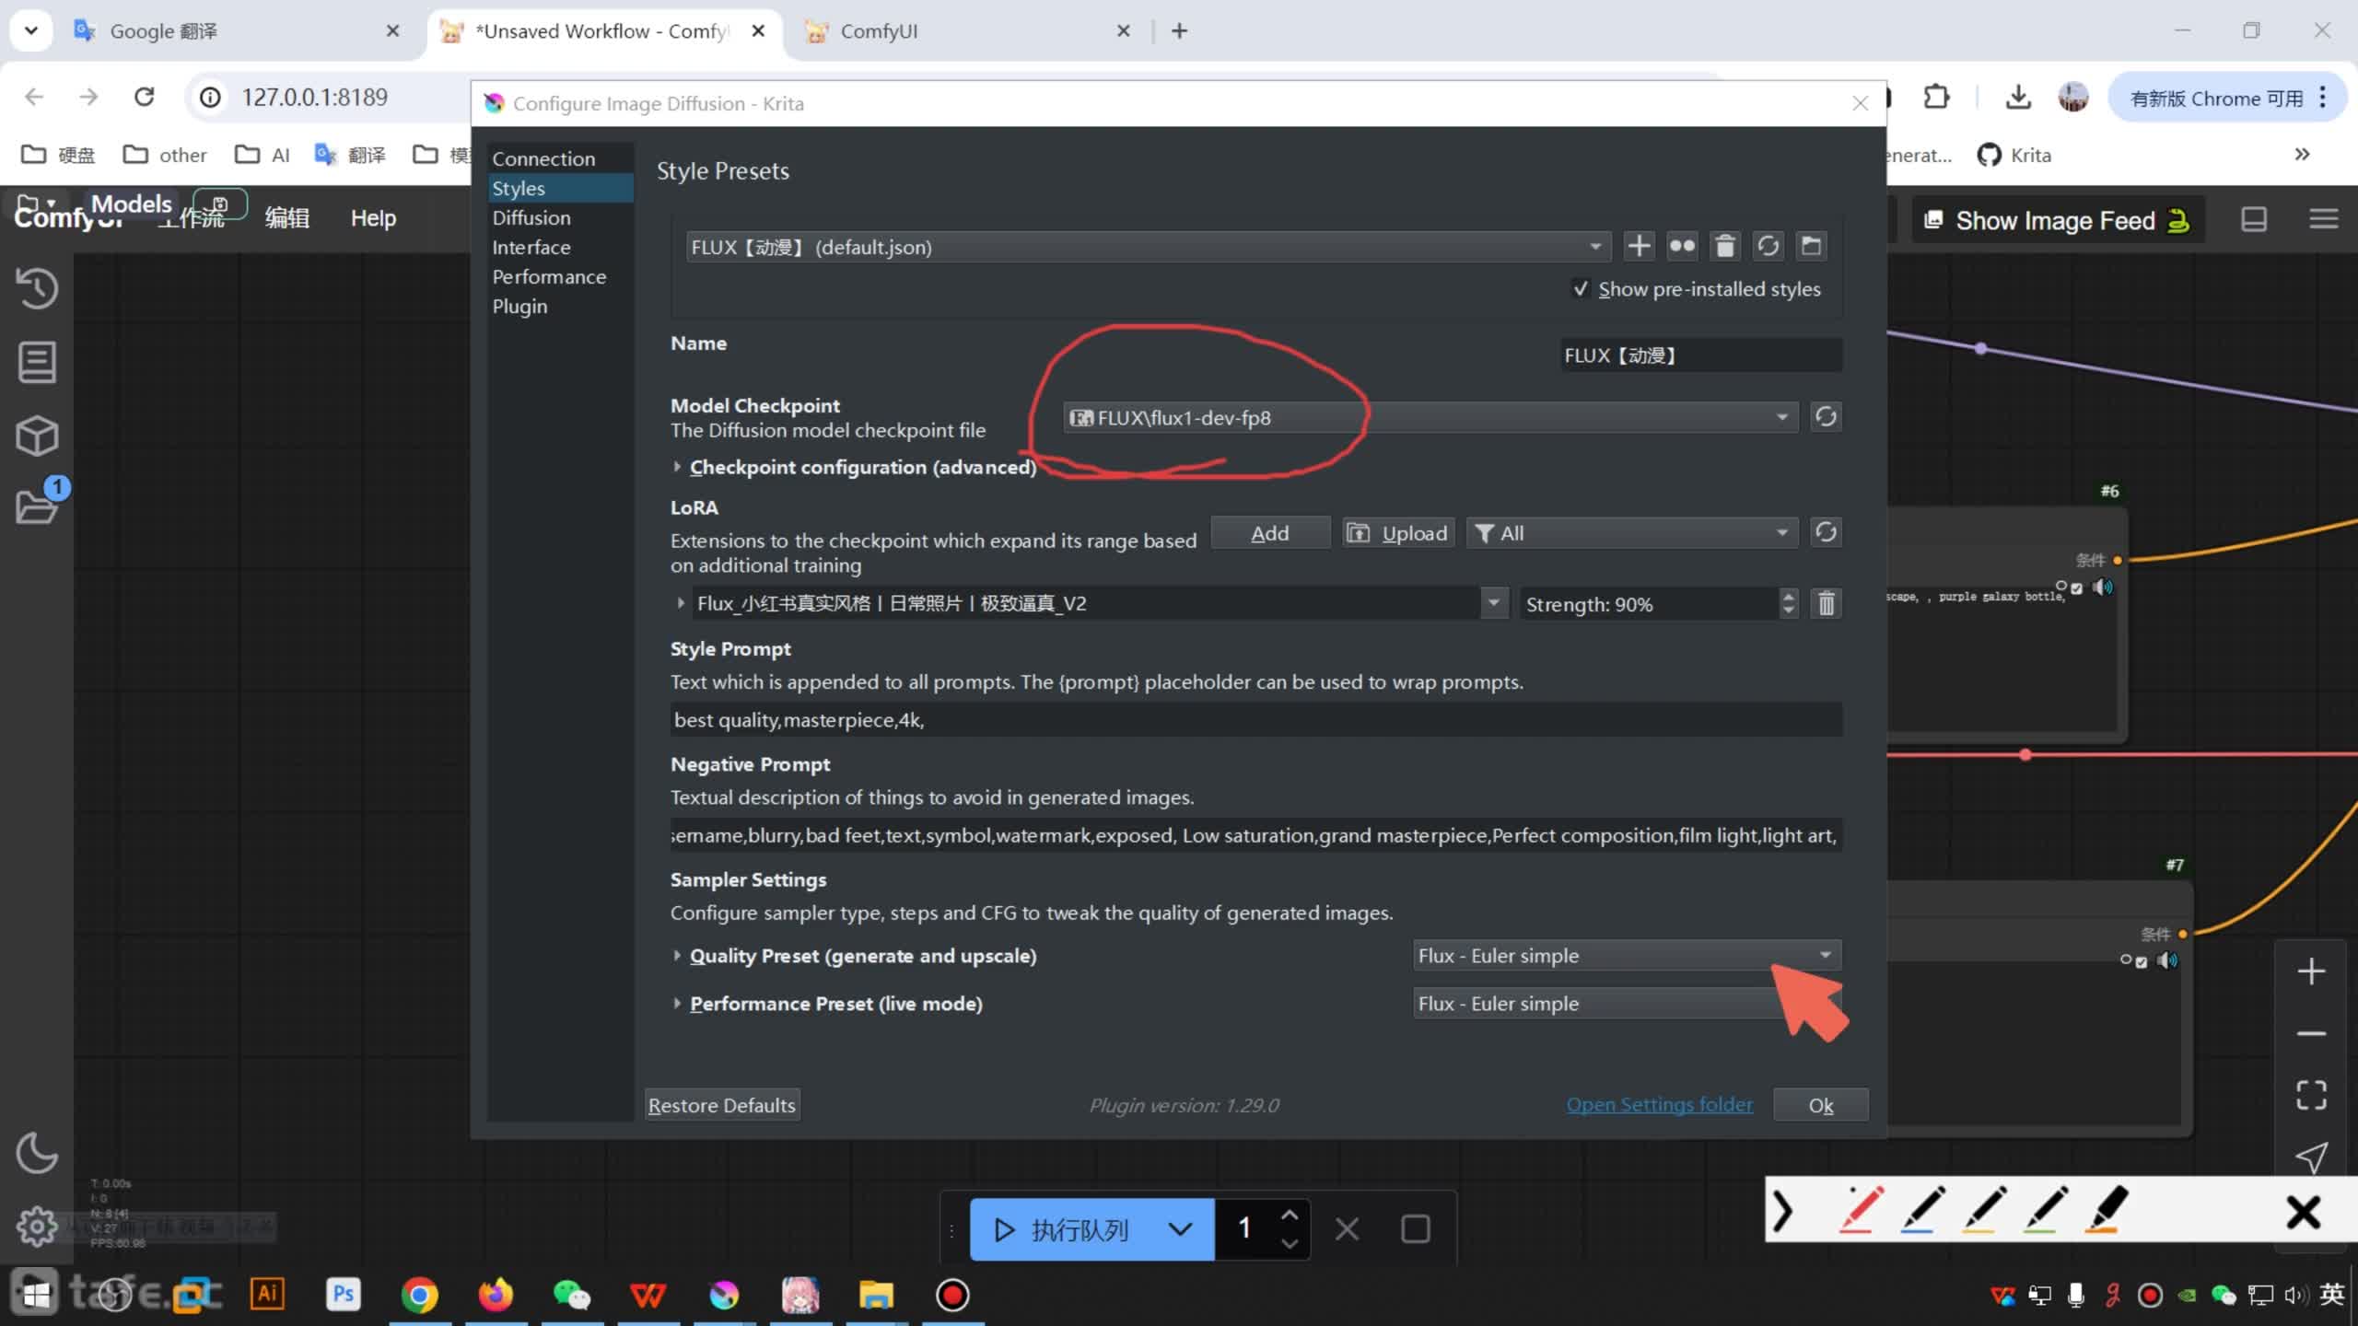Add a new style preset with plus icon

(1639, 246)
